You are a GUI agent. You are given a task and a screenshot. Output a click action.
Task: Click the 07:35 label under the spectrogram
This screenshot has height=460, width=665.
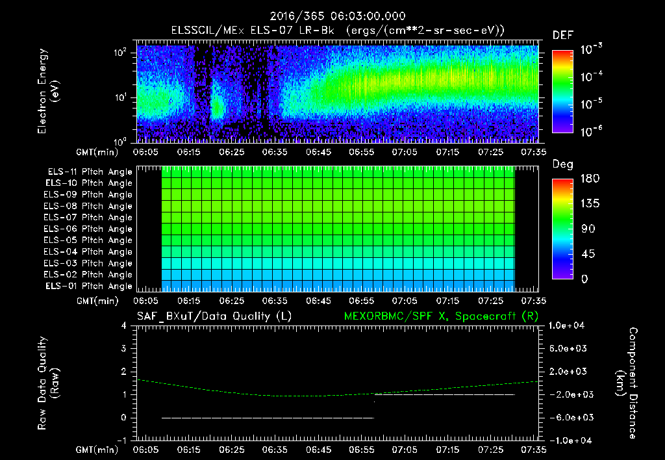[x=534, y=152]
